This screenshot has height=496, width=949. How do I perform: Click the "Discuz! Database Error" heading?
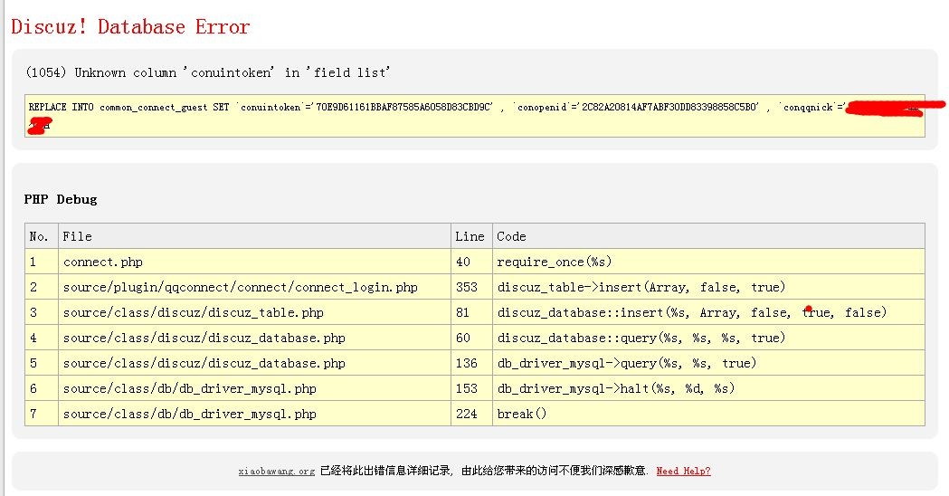(130, 27)
